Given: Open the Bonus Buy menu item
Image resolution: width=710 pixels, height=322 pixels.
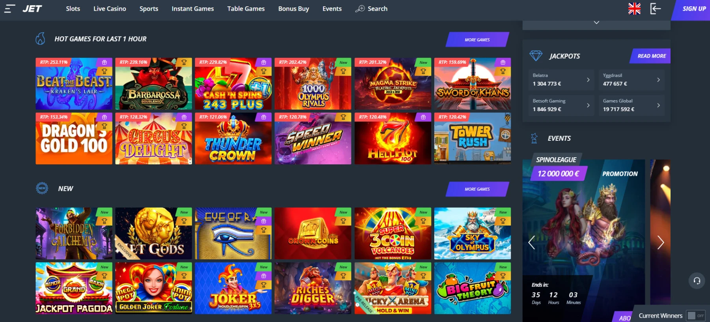Looking at the screenshot, I should point(293,9).
